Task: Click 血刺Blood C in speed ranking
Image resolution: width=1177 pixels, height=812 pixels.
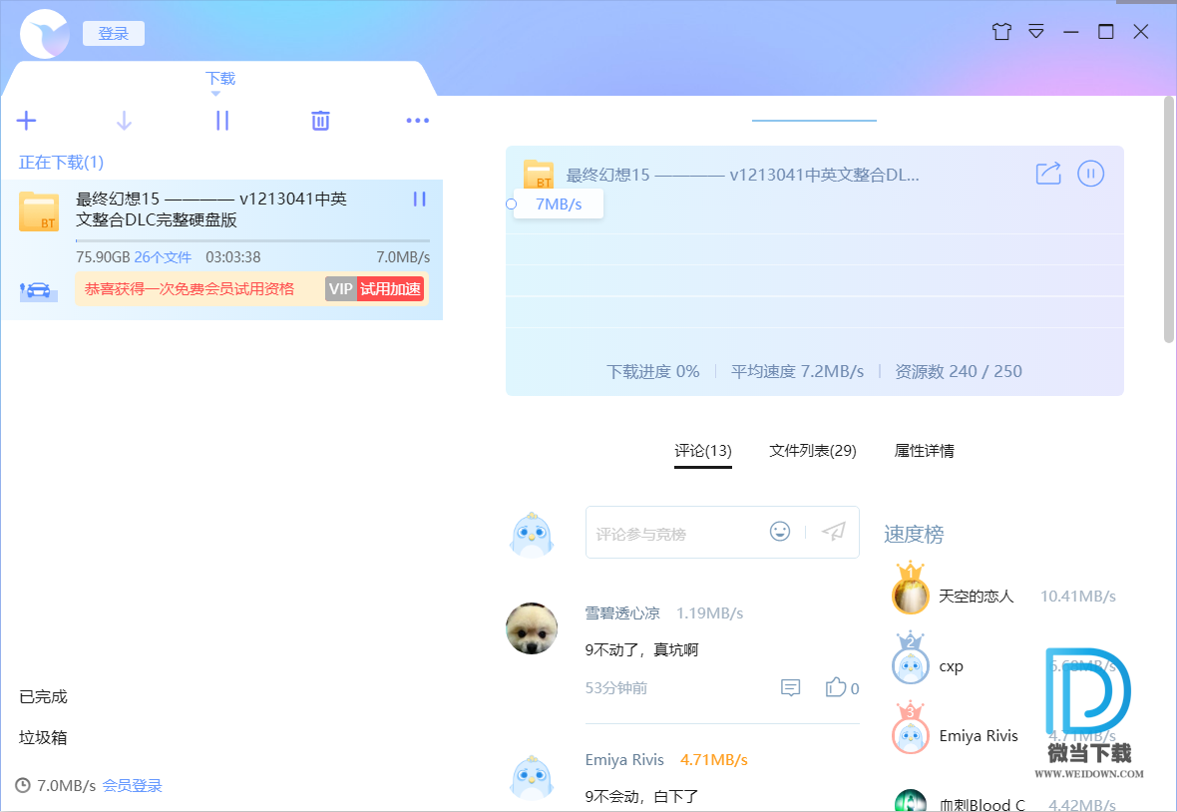Action: coord(981,804)
